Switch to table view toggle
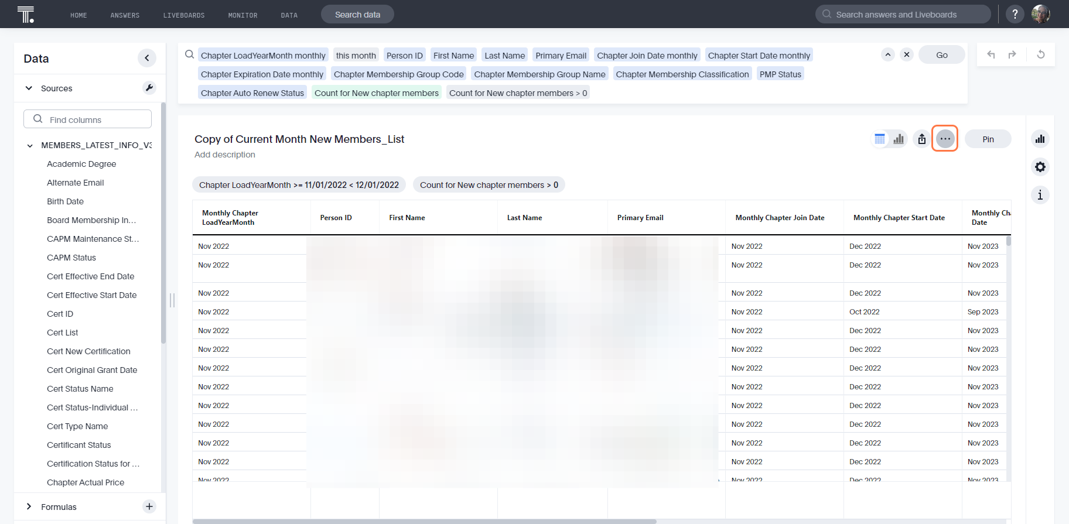This screenshot has height=524, width=1069. (x=880, y=139)
